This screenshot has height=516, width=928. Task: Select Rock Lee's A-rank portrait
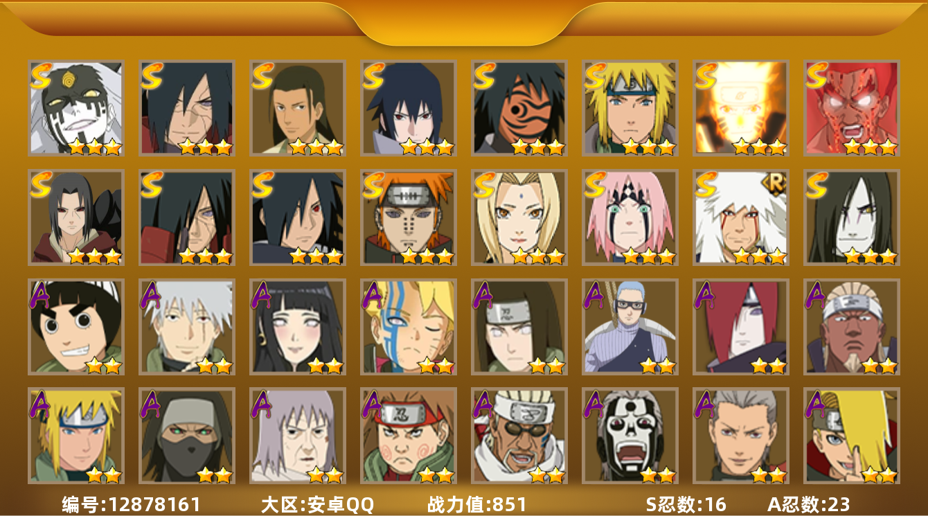76,327
